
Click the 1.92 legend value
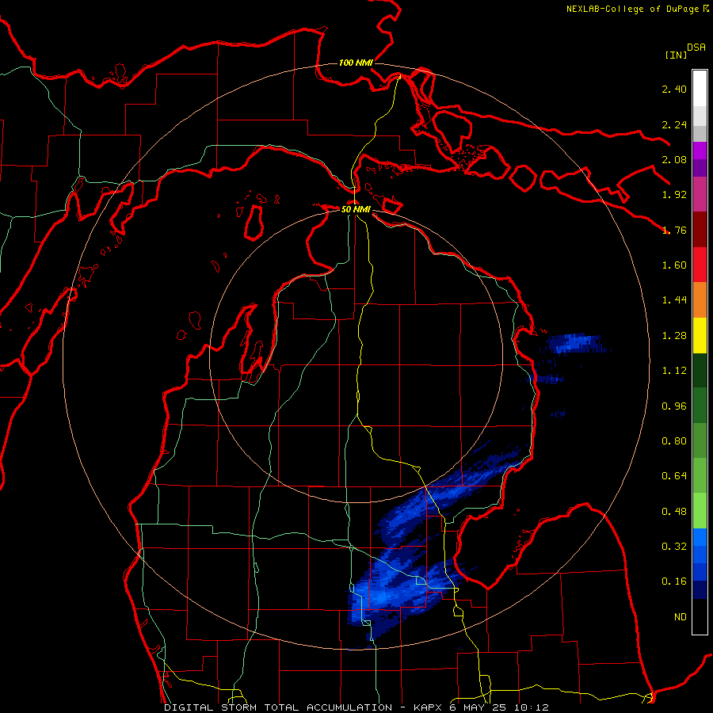674,195
